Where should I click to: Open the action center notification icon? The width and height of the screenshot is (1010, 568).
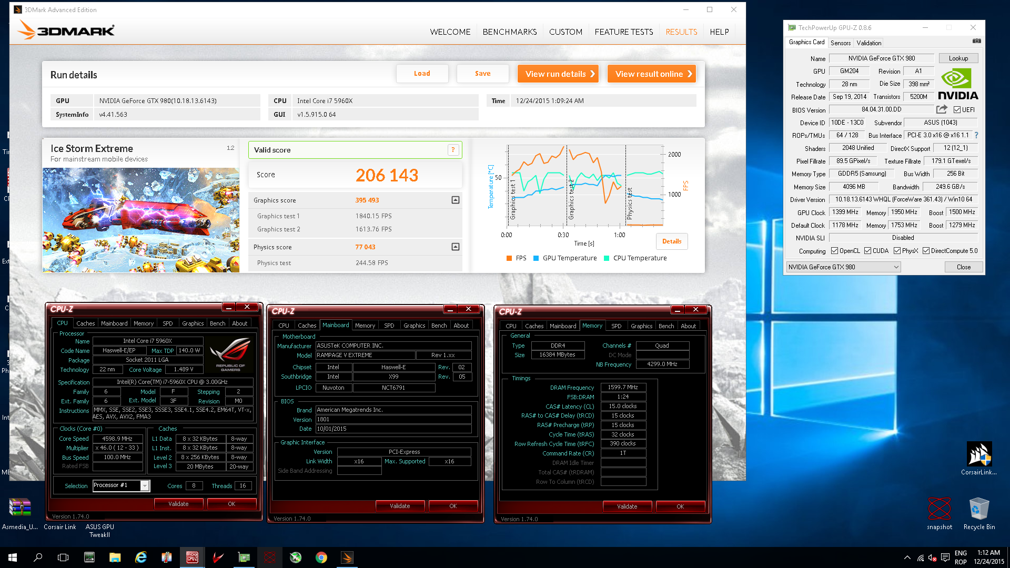945,557
